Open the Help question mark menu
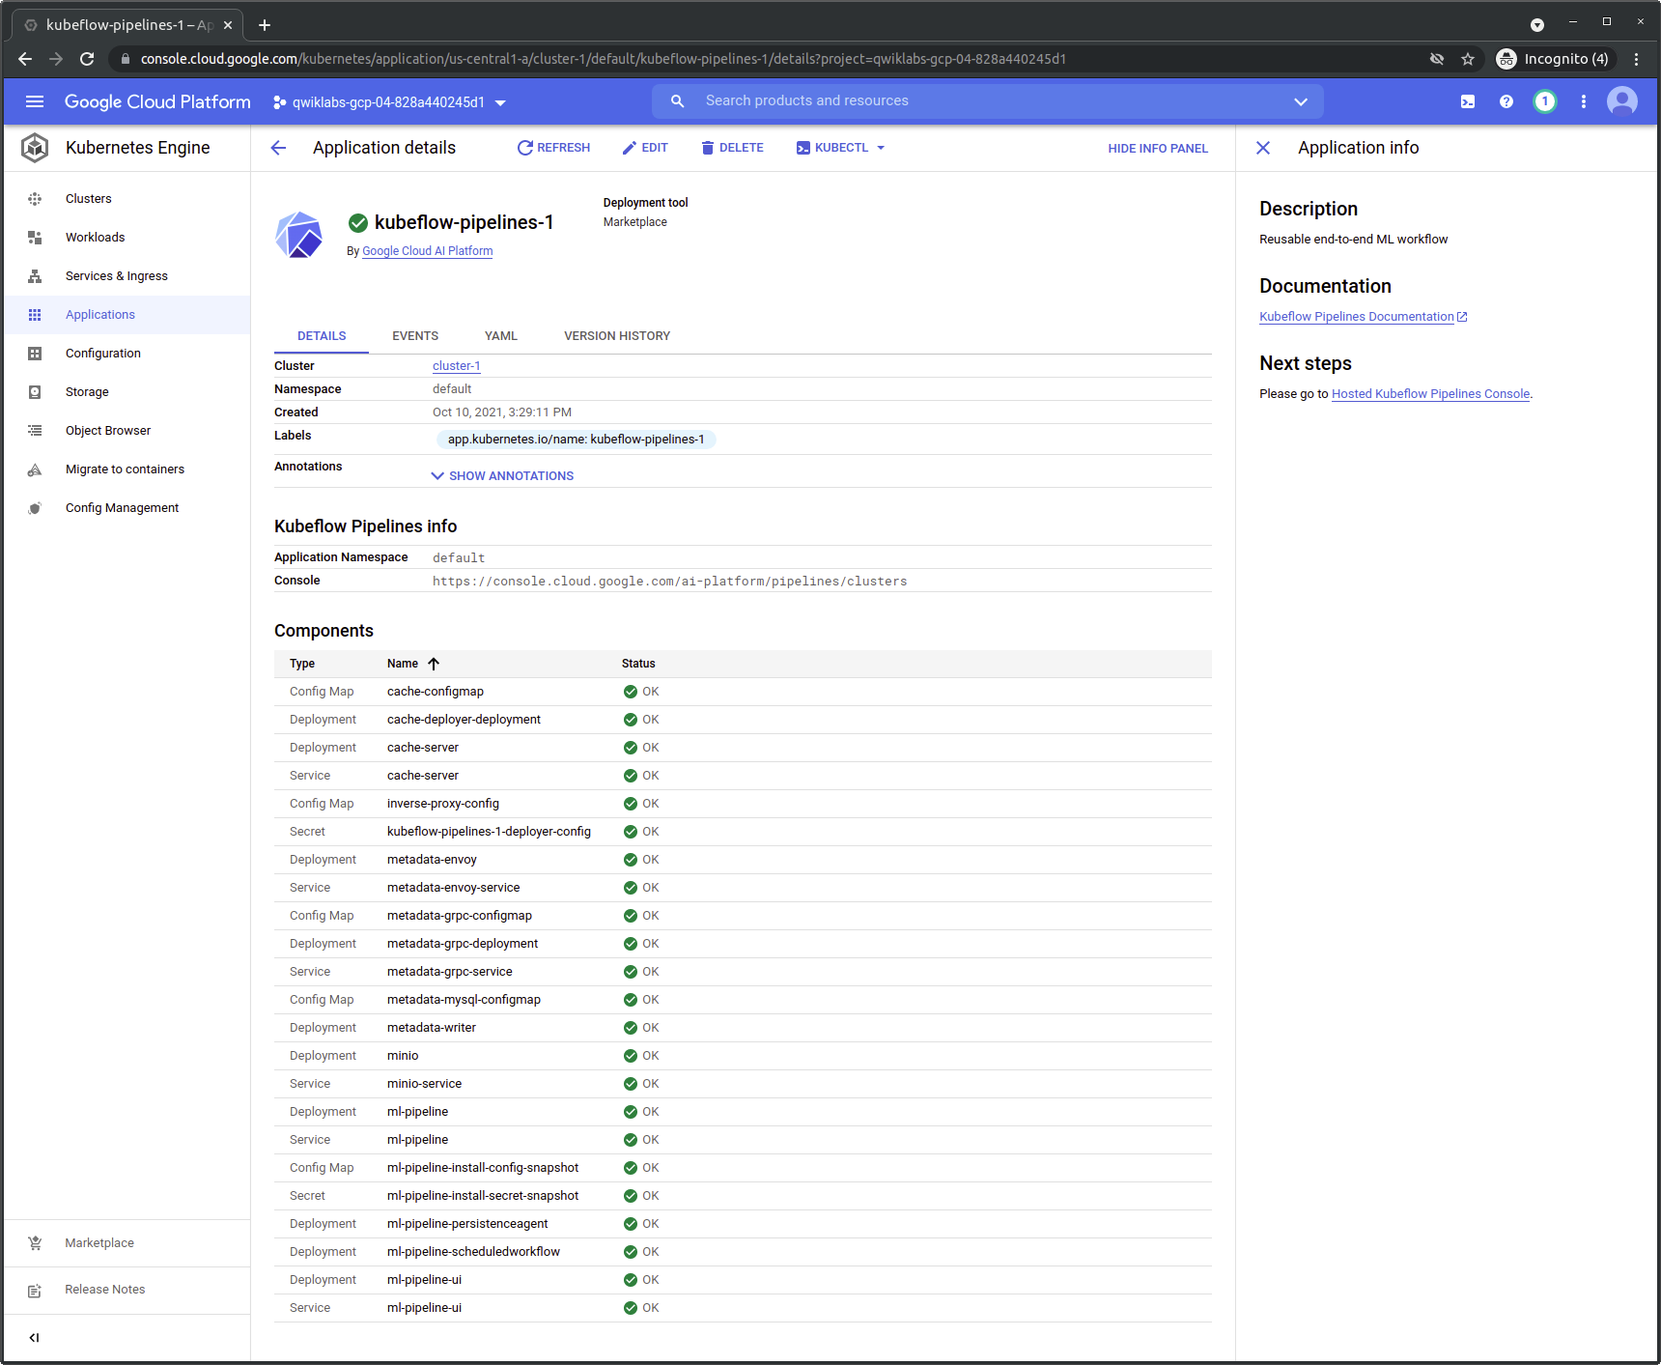Screen dimensions: 1661x1365 (x=1506, y=101)
